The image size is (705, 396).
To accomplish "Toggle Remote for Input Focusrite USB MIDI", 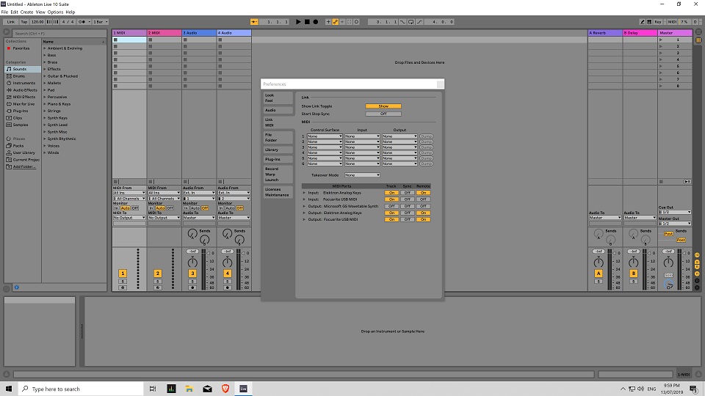I will click(x=423, y=199).
